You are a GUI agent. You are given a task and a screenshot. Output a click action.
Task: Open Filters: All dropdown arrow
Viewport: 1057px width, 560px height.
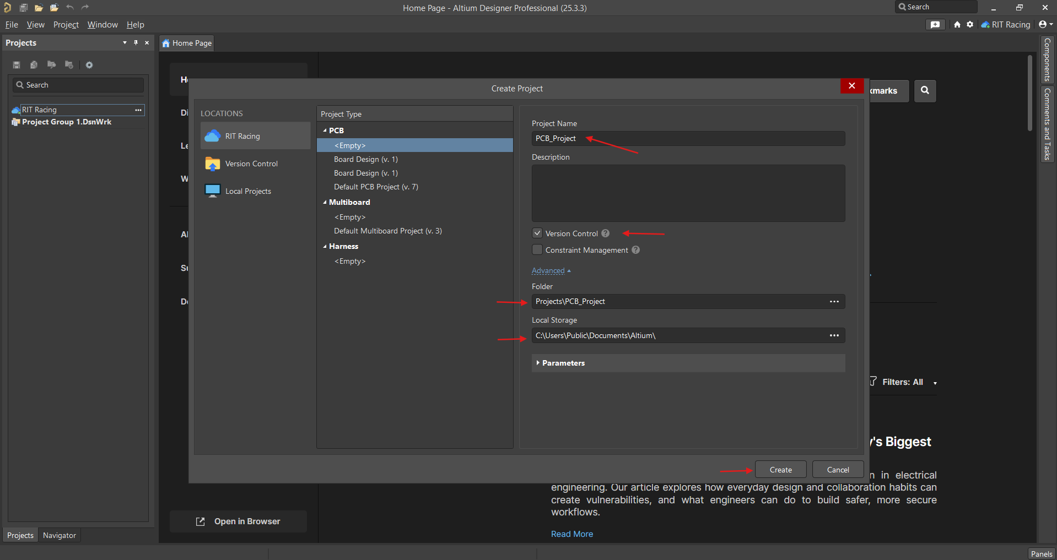[935, 383]
